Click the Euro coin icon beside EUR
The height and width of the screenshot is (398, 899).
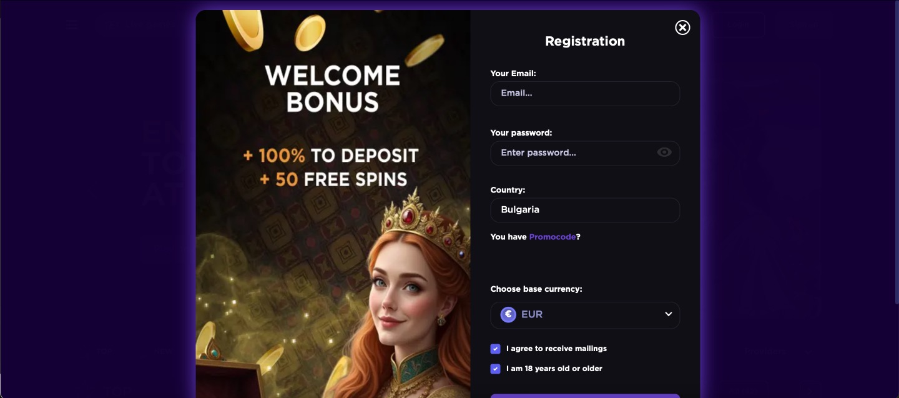click(x=508, y=315)
